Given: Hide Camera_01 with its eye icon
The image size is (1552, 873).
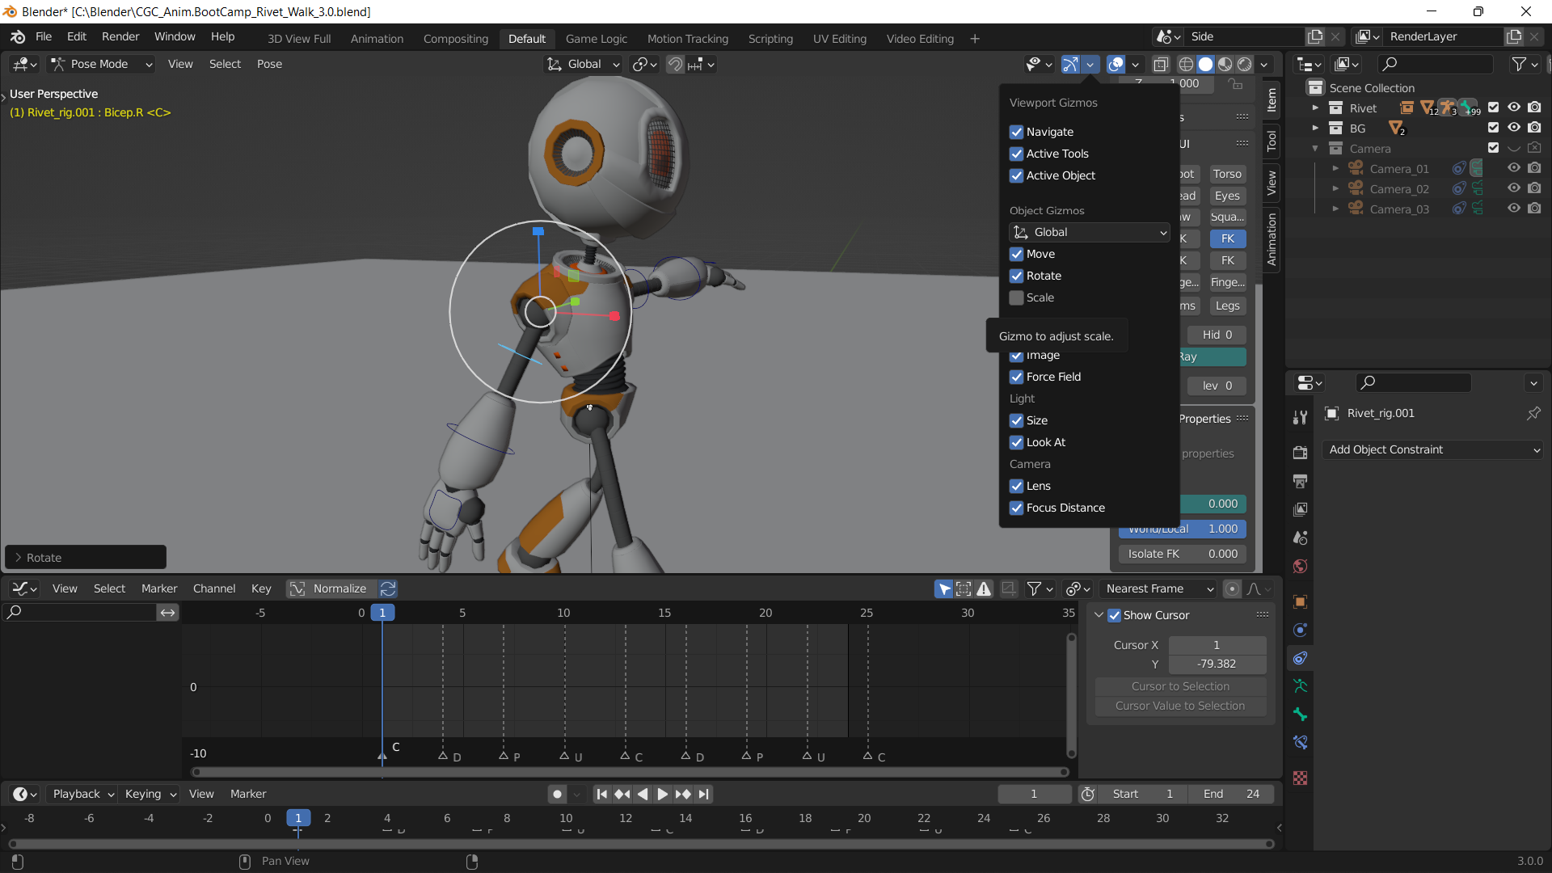Looking at the screenshot, I should point(1513,168).
